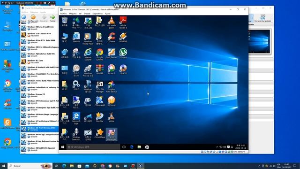Open Edge from host taskbar
Screen dimensions: 300x169
(x=64, y=166)
